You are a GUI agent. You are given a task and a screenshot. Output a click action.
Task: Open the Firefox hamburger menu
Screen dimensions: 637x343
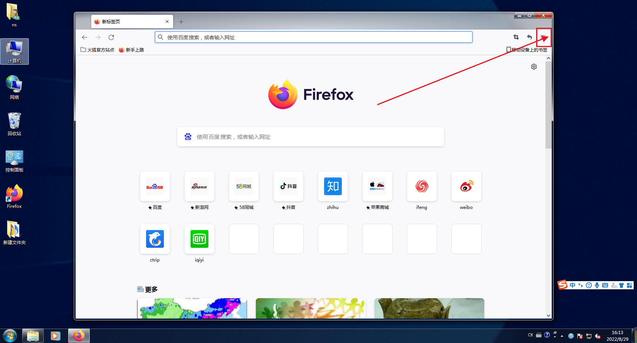(543, 37)
